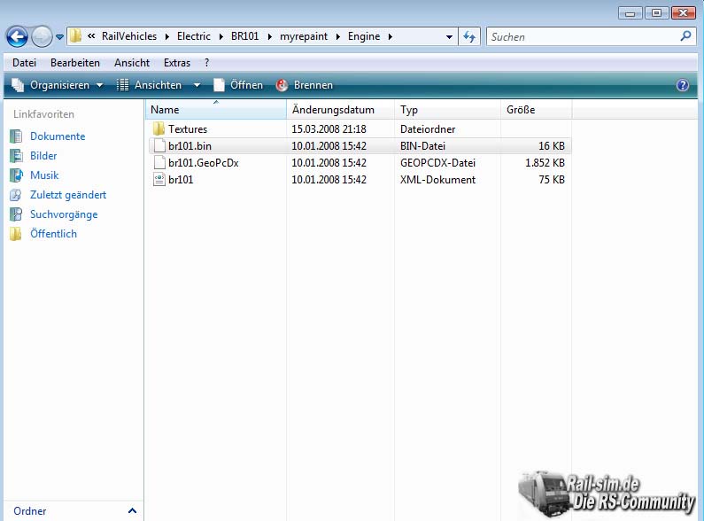The image size is (704, 521).
Task: Click the GEOPCDX-Datei type cell
Action: 437,162
